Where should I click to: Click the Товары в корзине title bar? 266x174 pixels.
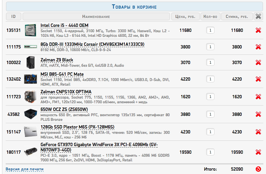(x=134, y=7)
